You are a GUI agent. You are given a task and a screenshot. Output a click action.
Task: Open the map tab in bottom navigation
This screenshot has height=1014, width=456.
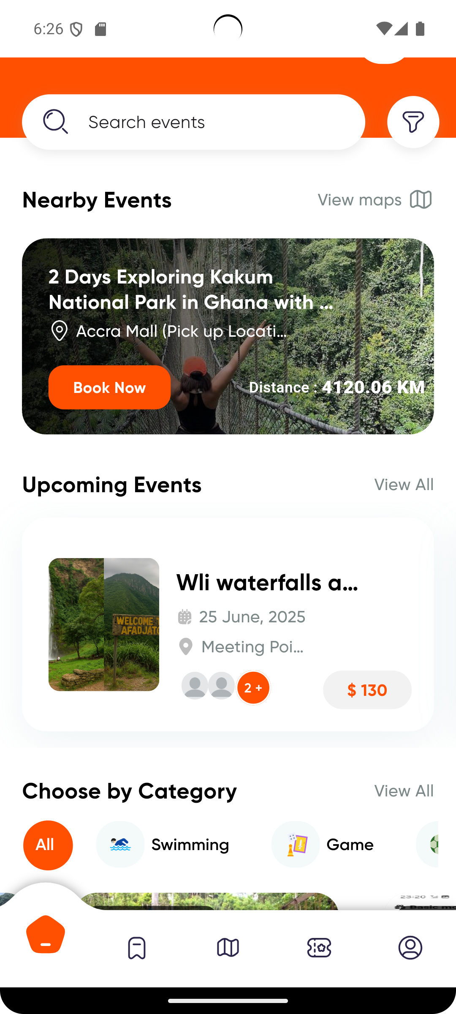tap(228, 948)
